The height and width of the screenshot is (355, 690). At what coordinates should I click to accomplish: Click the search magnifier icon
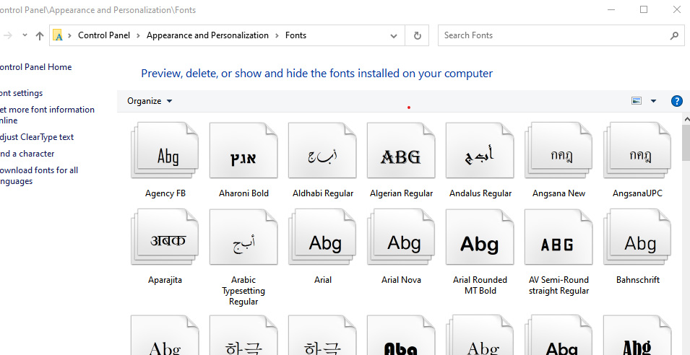click(x=673, y=35)
